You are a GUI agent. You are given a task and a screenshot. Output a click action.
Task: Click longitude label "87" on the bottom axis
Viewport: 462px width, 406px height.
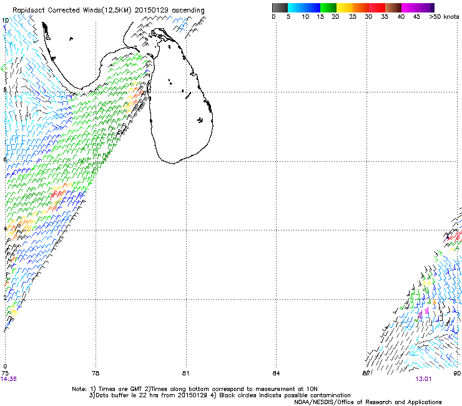[366, 374]
